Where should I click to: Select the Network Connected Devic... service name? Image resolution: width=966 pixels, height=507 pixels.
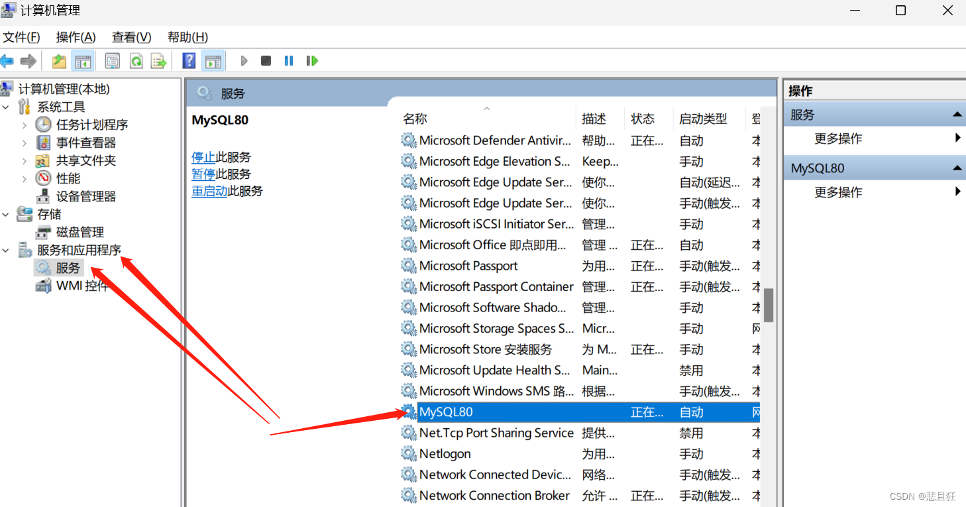(495, 475)
